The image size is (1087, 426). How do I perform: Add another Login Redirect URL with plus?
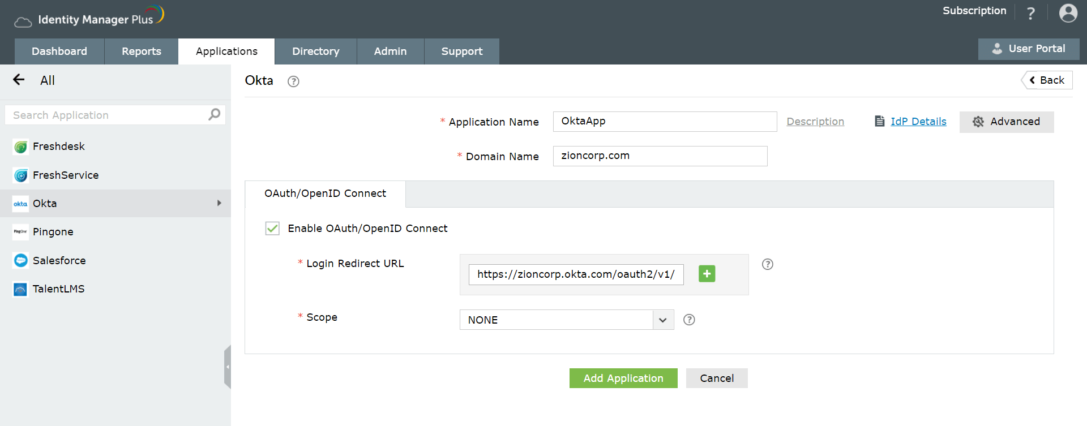(707, 274)
